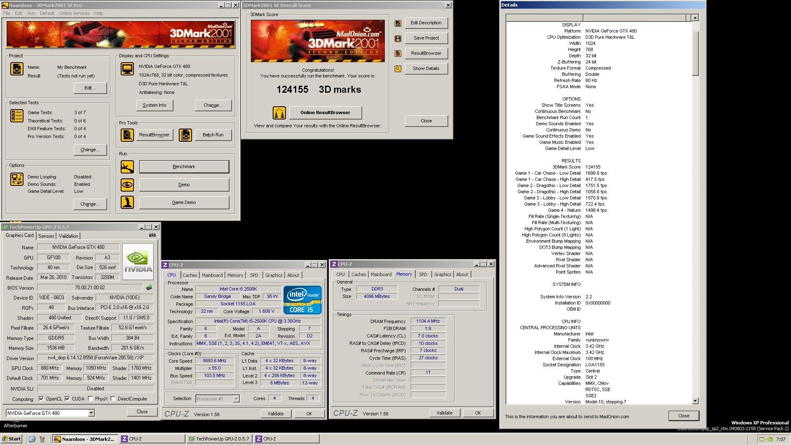Expand the Processor #1 selection dropdown
This screenshot has width=791, height=445.
236,399
